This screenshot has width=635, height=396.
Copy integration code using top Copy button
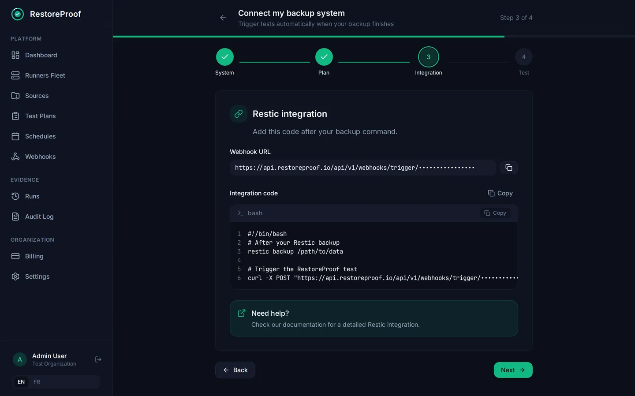click(x=500, y=193)
